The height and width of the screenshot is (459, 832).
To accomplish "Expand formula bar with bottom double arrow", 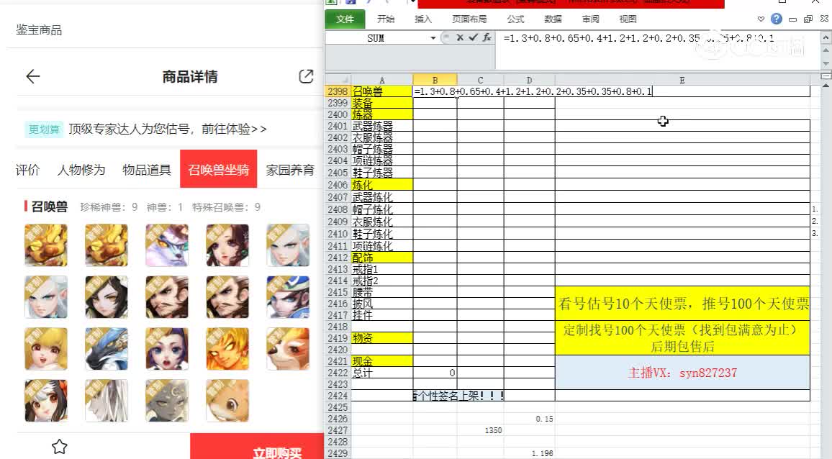I will pyautogui.click(x=826, y=76).
